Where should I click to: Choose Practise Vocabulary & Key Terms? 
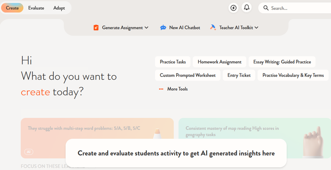(x=293, y=75)
